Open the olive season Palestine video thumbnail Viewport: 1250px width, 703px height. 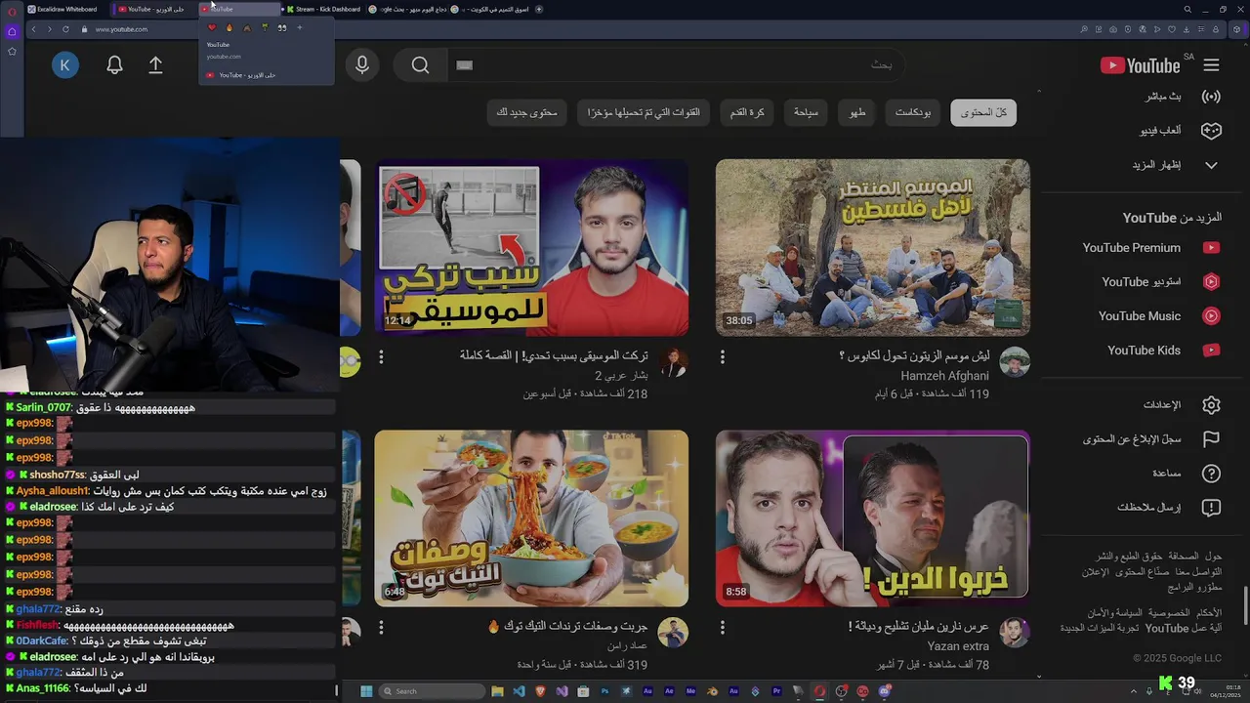point(872,248)
